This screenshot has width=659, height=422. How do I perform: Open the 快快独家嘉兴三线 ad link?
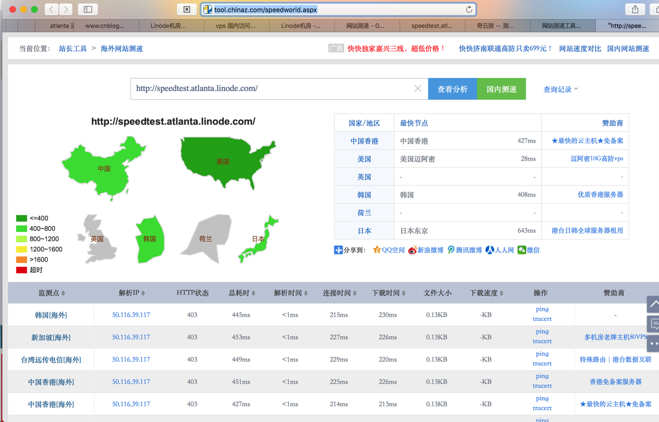coord(396,48)
